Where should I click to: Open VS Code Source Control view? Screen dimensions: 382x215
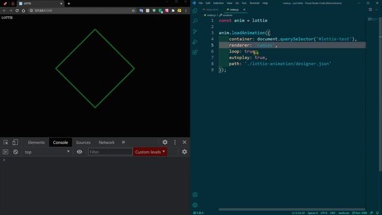tap(195, 32)
